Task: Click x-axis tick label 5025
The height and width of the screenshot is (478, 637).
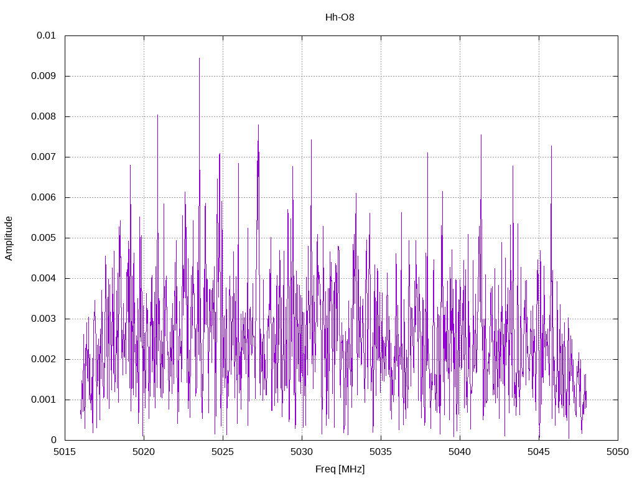Action: tap(223, 452)
